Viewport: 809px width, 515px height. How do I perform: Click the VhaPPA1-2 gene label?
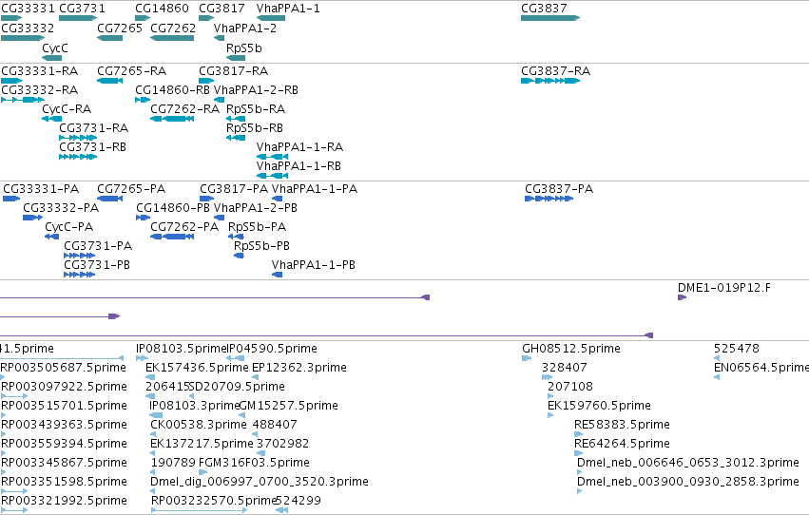[x=245, y=28]
